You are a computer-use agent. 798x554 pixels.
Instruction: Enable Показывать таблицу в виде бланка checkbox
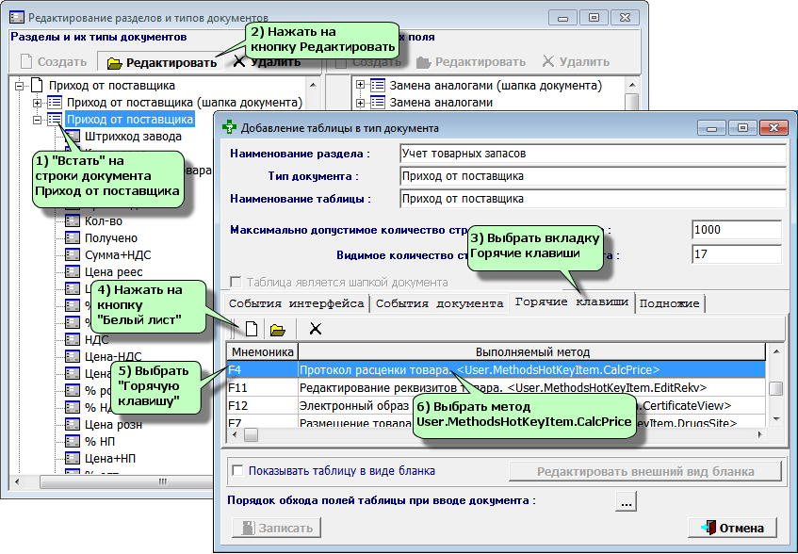pyautogui.click(x=237, y=470)
